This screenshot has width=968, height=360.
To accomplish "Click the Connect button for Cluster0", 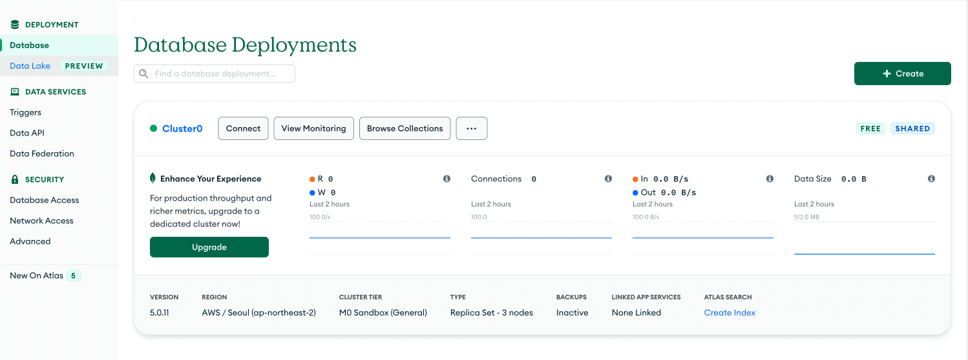I will pyautogui.click(x=244, y=128).
